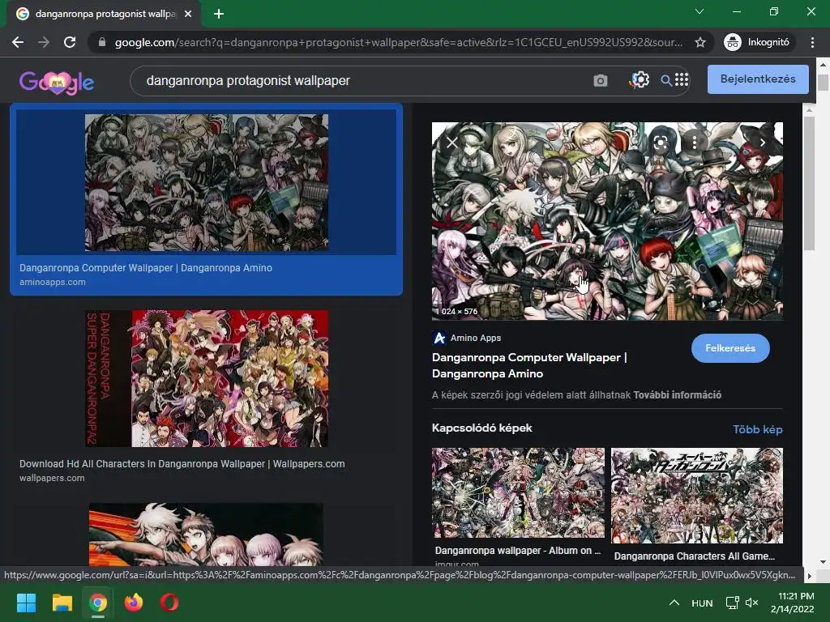The height and width of the screenshot is (622, 830).
Task: Open the Windows Start menu
Action: 26,603
